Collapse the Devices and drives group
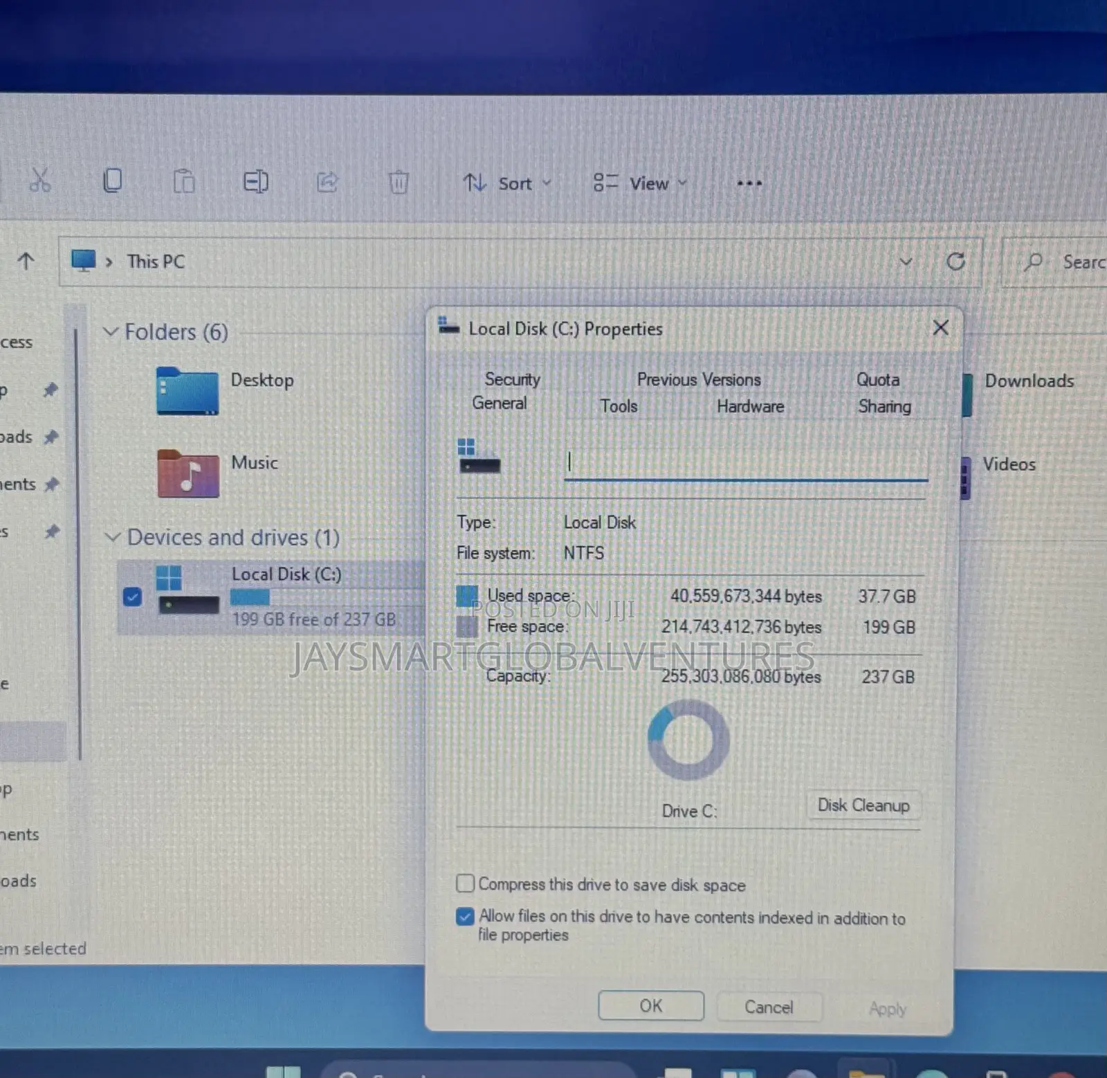 pos(112,537)
